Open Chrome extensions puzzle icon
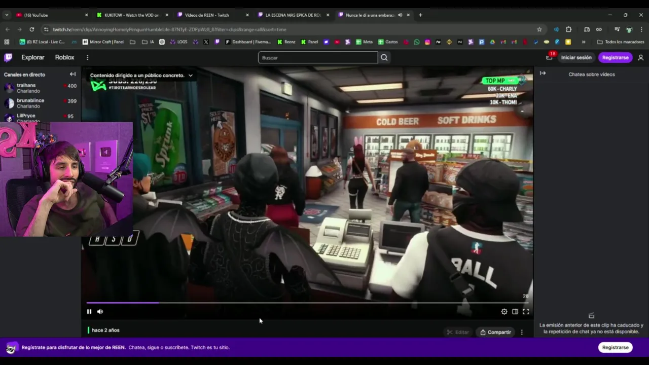This screenshot has height=365, width=649. (568, 29)
